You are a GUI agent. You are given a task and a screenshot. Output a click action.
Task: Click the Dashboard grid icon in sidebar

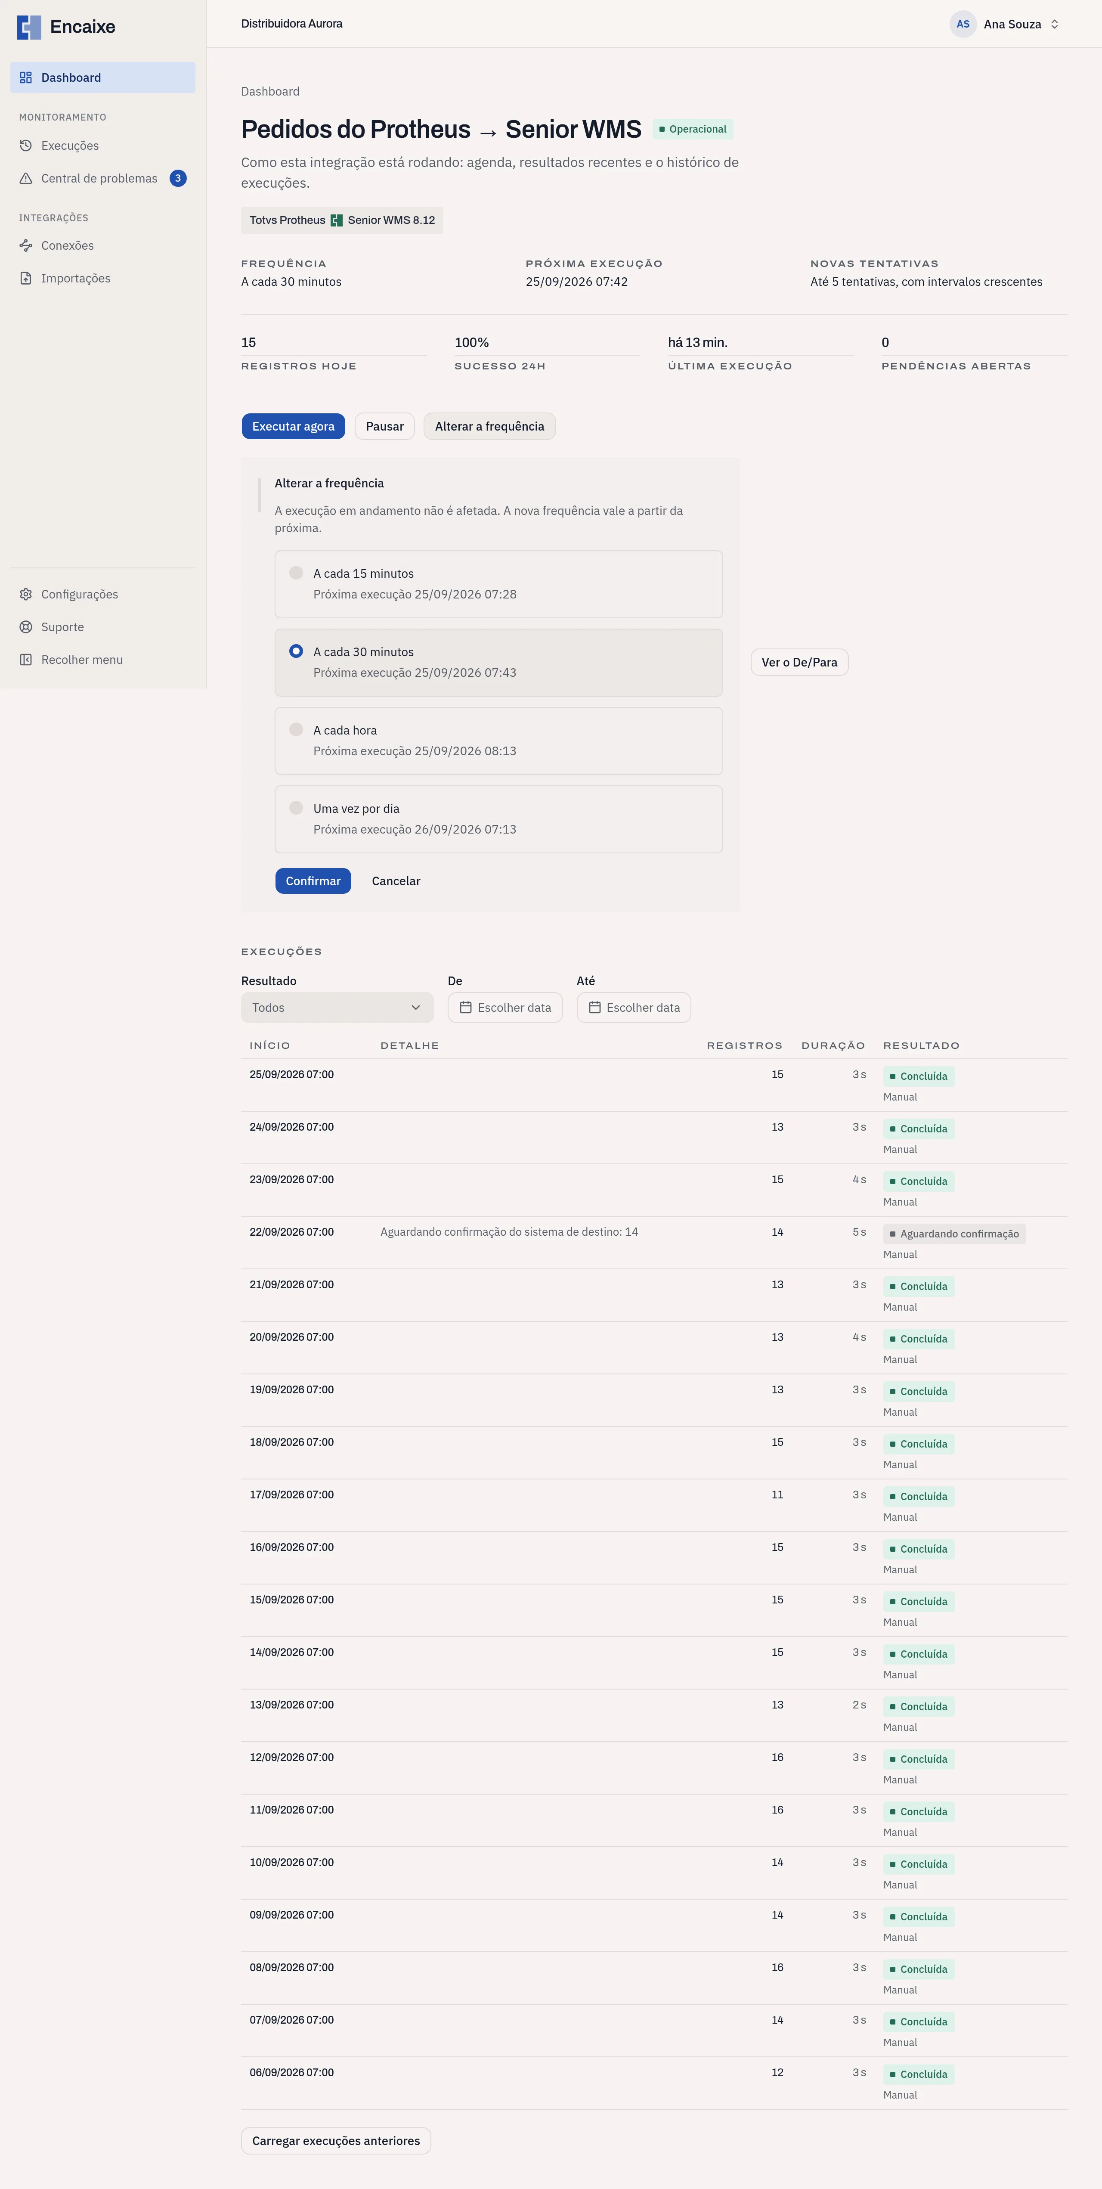tap(25, 78)
